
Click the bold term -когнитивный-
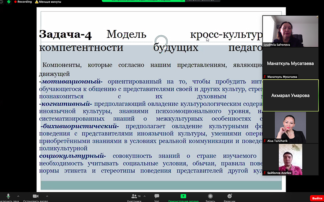[x=65, y=104]
